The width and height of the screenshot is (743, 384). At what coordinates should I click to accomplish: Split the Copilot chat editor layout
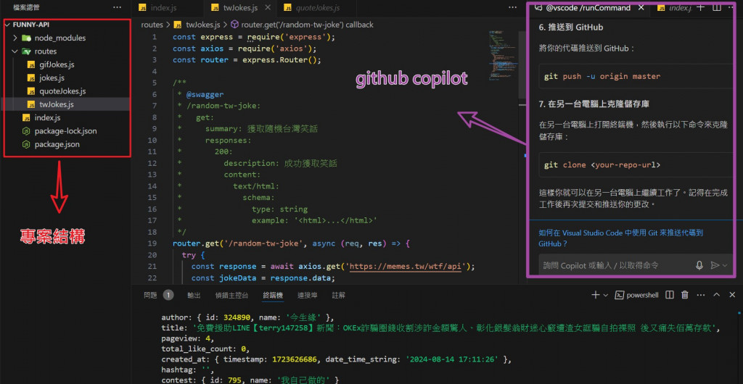click(x=716, y=7)
